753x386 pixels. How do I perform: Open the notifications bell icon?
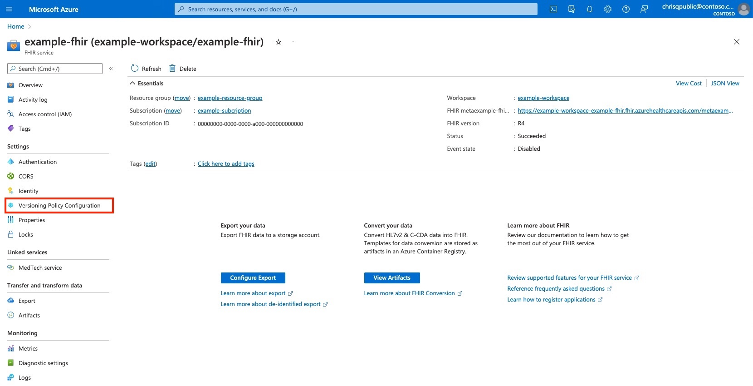pos(590,9)
